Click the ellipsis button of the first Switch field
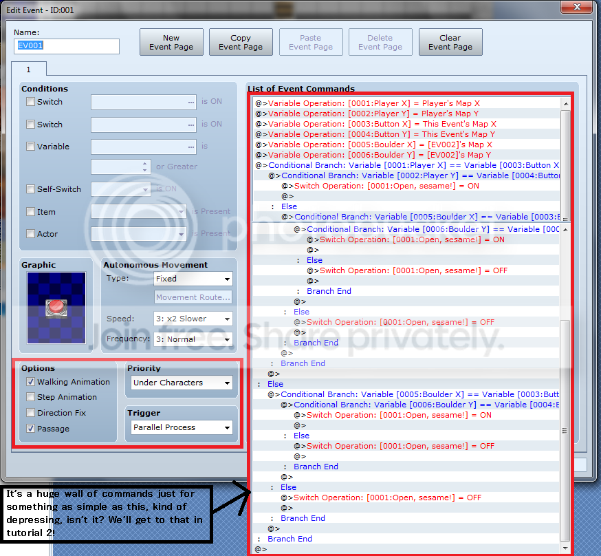The height and width of the screenshot is (556, 601). coord(191,103)
